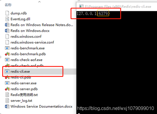The width and height of the screenshot is (157, 114).
Task: Click the redis-cli console window title text
Action: click(x=118, y=7)
